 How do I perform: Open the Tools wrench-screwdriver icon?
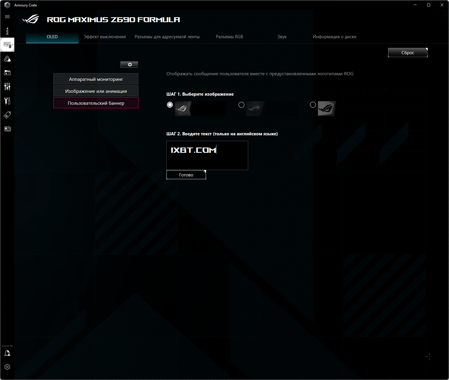(x=7, y=101)
